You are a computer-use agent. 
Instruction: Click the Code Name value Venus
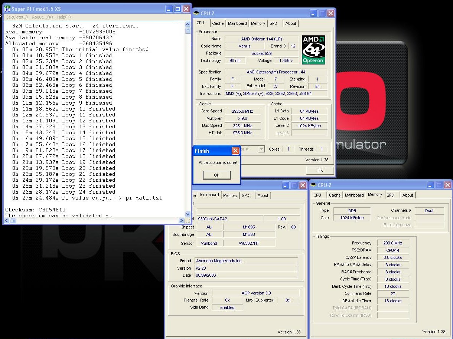[x=244, y=46]
